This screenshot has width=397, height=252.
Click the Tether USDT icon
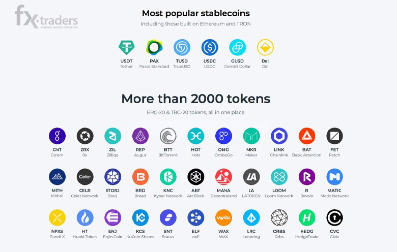click(126, 47)
